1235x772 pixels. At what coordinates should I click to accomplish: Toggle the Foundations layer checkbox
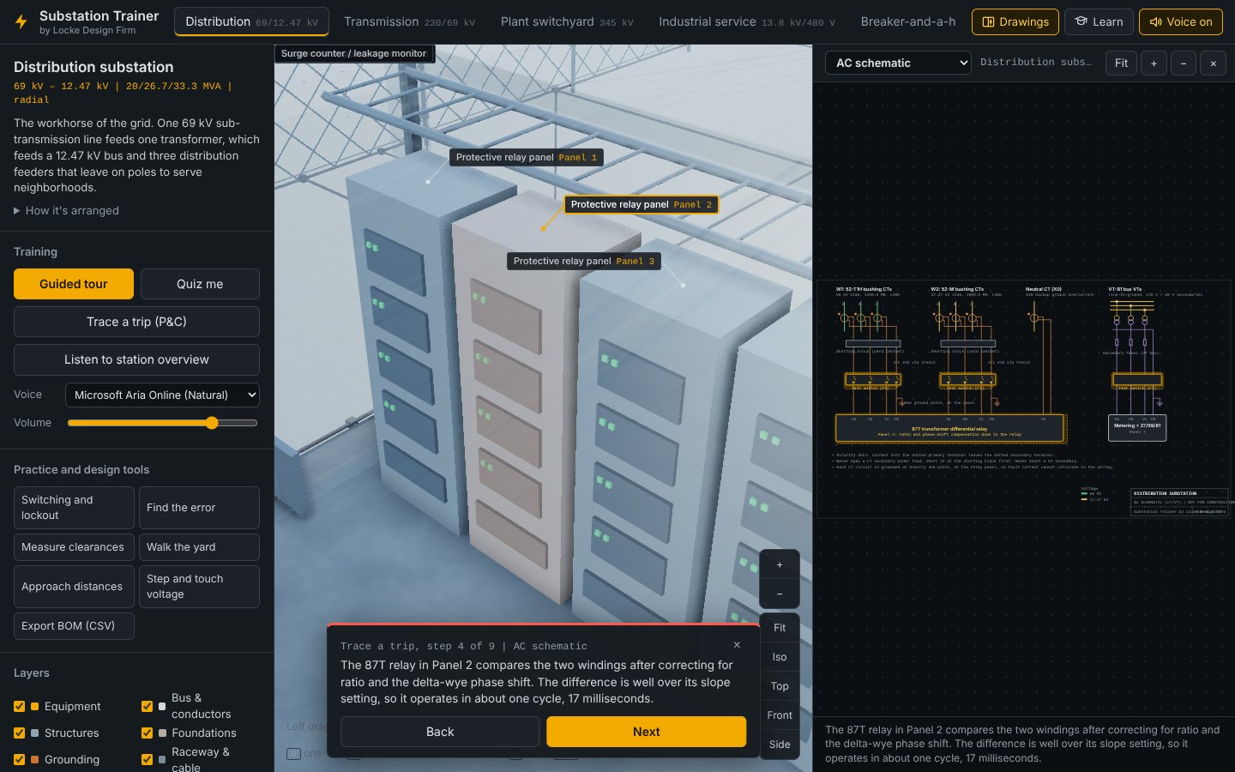pyautogui.click(x=147, y=733)
